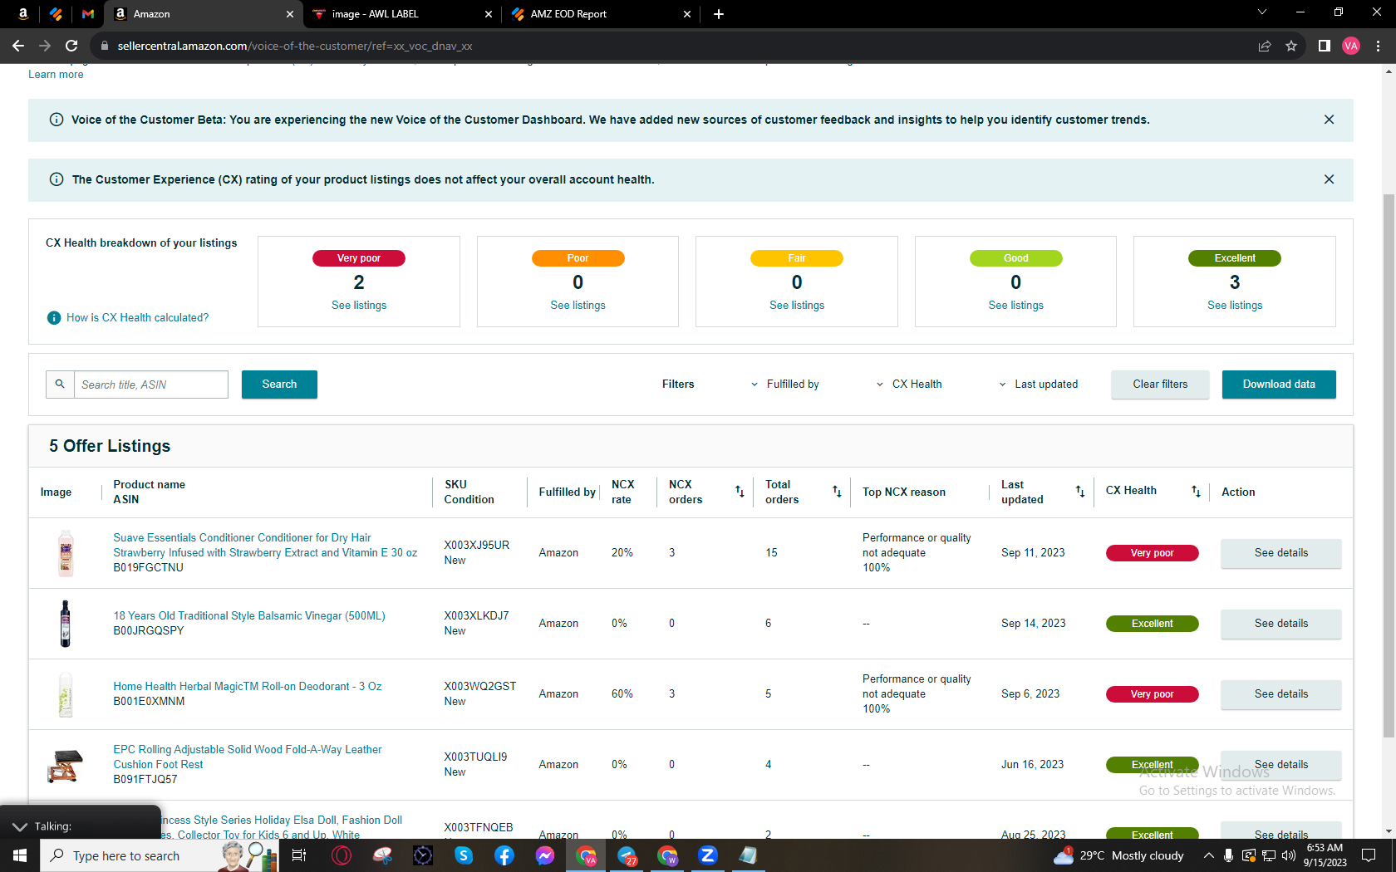Show hidden system tray icons
The image size is (1396, 872).
tap(1208, 855)
